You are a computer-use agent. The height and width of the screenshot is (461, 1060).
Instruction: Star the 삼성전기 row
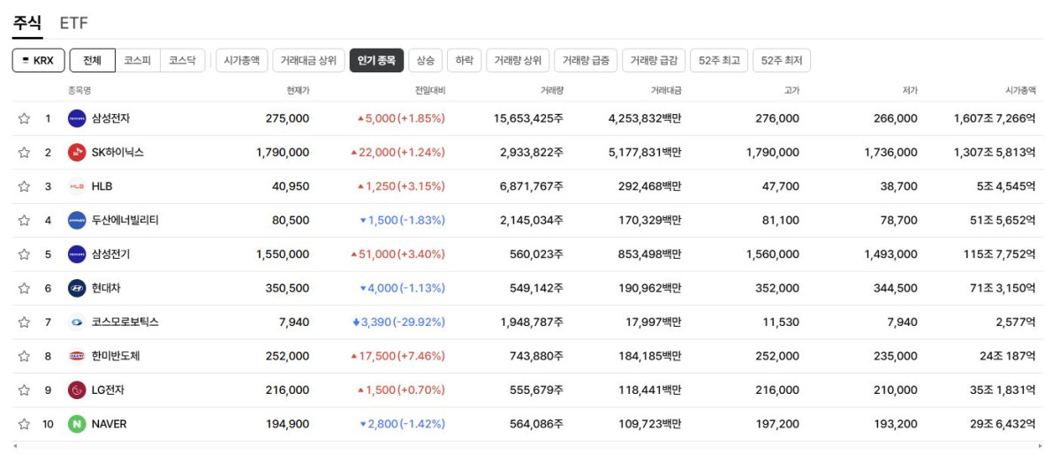(24, 254)
